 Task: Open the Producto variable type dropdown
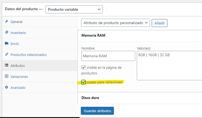pos(74,9)
